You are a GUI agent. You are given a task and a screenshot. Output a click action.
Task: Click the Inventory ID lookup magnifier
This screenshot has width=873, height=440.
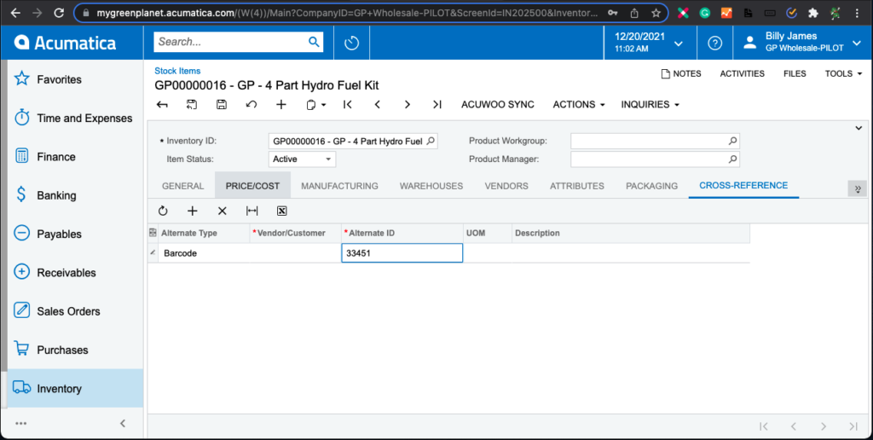[431, 142]
